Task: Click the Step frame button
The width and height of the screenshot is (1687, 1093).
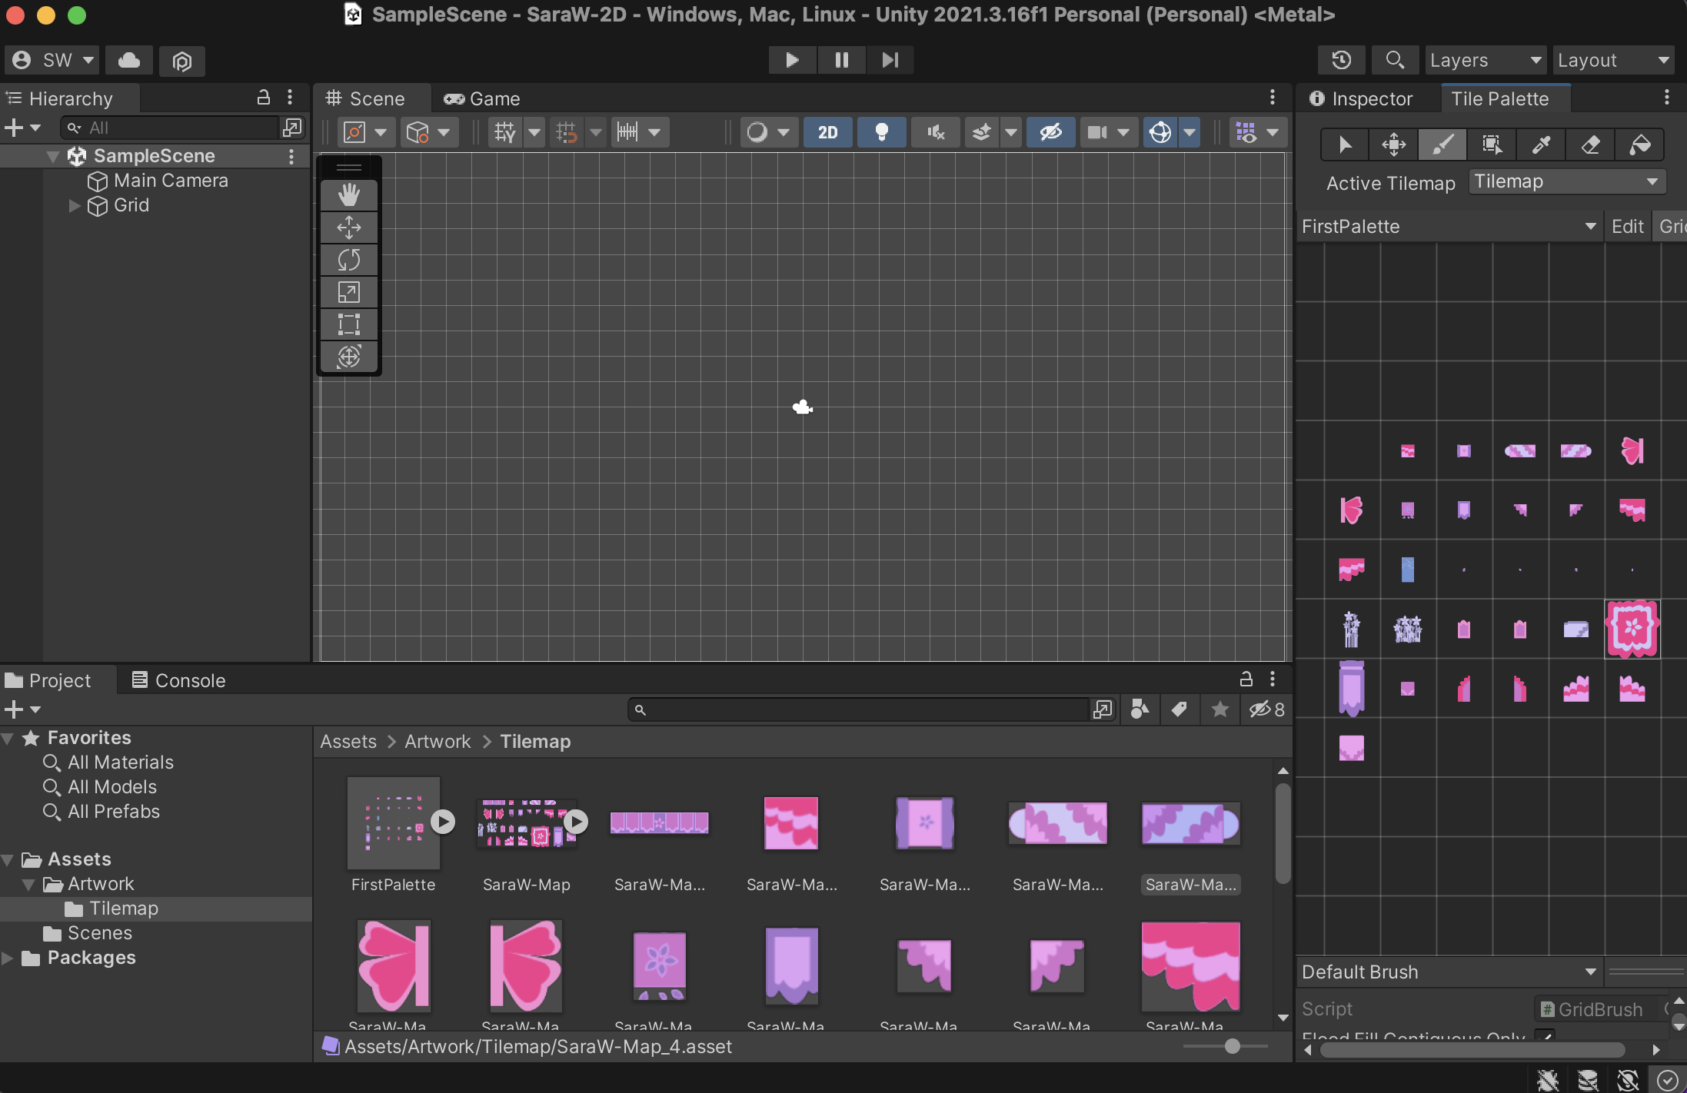Action: 890,60
